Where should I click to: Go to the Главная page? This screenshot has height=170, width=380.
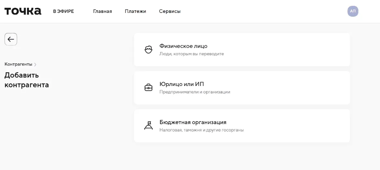[x=102, y=11]
